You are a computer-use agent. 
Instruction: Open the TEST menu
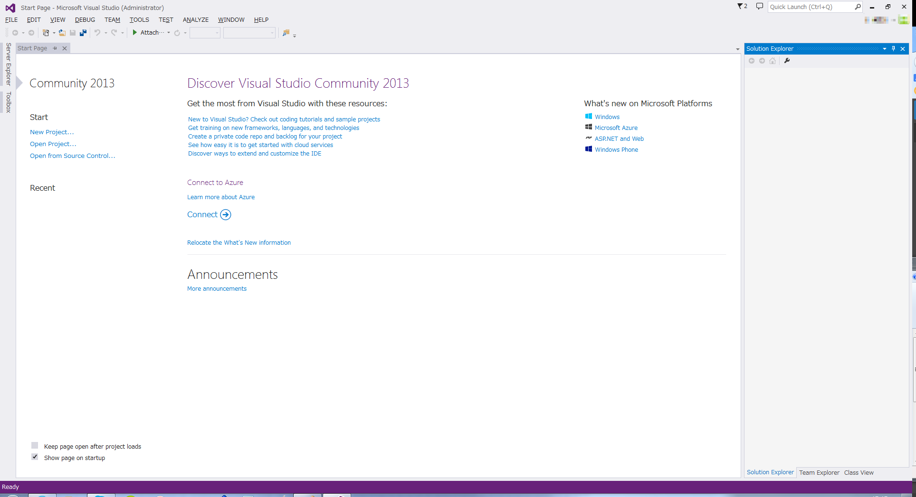click(x=166, y=20)
